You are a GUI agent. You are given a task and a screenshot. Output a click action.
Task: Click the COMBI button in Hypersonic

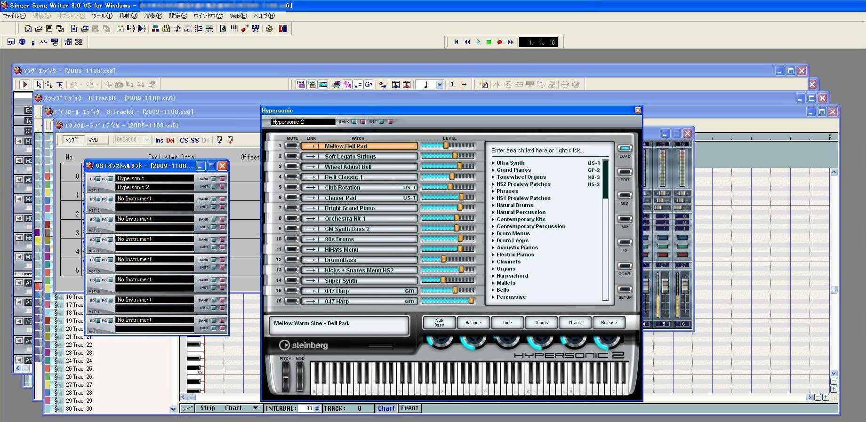pos(625,266)
